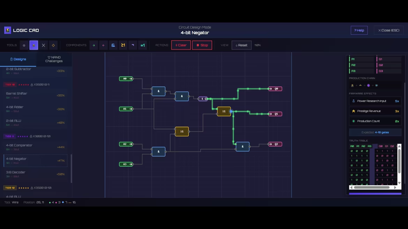This screenshot has height=229, width=408.
Task: Pick the OR gate (≥1) component
Action: coord(123,45)
